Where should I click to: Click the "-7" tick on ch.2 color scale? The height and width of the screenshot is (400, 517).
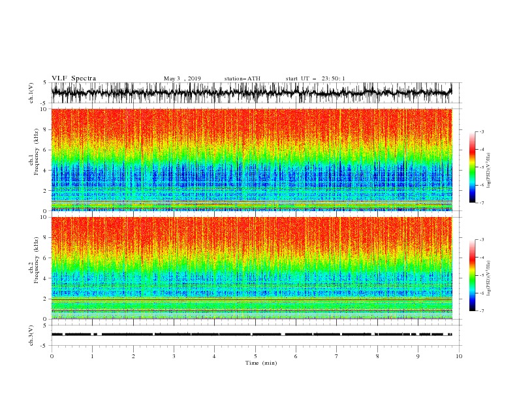click(481, 310)
